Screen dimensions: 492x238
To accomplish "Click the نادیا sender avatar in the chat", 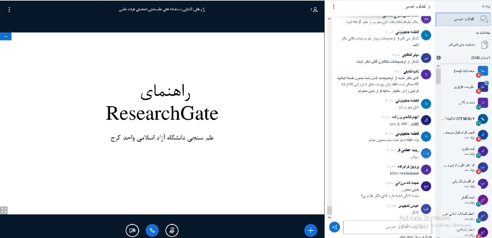I will (426, 74).
